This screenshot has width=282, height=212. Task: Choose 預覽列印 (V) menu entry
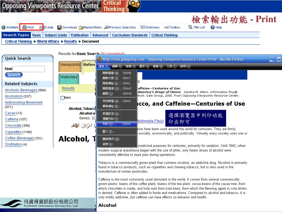click(x=117, y=119)
